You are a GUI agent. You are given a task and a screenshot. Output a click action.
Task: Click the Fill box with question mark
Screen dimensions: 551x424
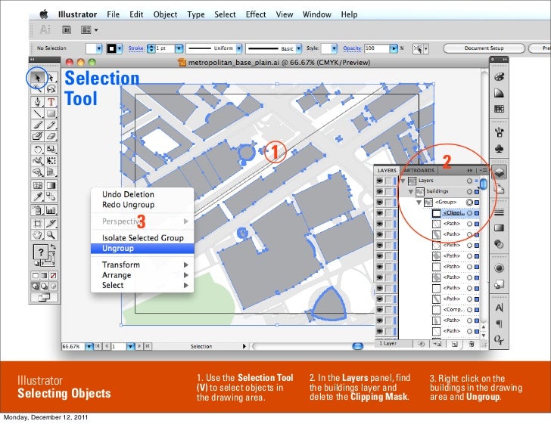tap(41, 252)
